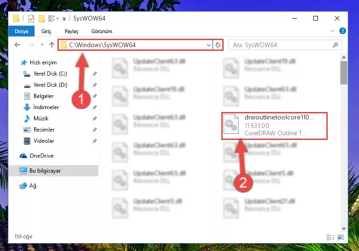Click pin icon next to Videolar

click(x=95, y=141)
